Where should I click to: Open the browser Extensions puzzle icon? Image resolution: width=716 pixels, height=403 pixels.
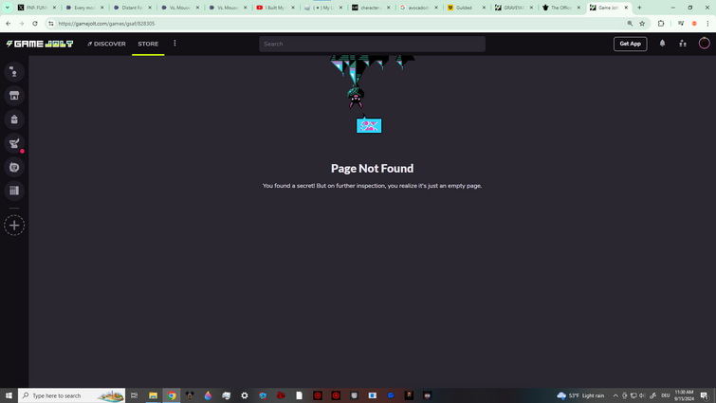point(661,24)
